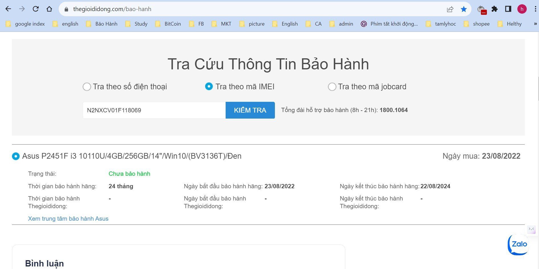The image size is (539, 269).
Task: Open the 'MKT' bookmark folder
Action: 222,24
